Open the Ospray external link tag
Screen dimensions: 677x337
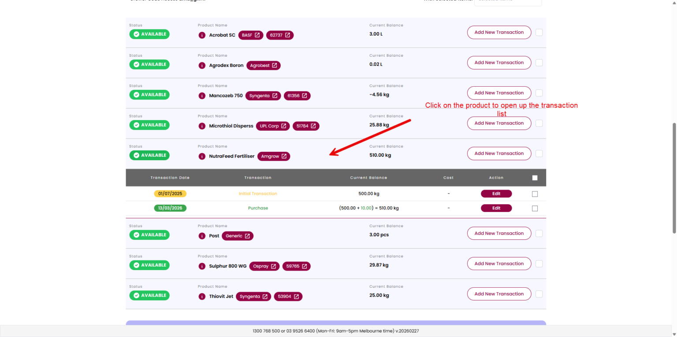[x=264, y=267]
